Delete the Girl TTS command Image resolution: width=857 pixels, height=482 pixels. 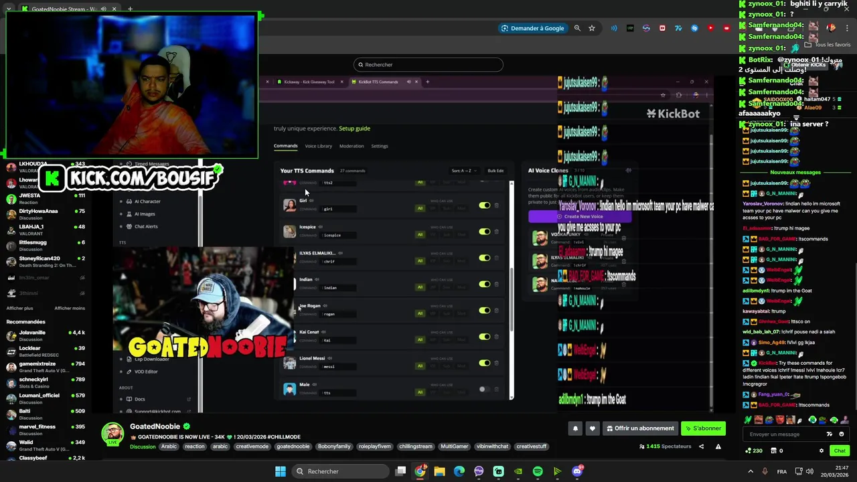point(496,206)
